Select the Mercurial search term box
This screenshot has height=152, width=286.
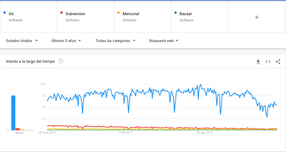pyautogui.click(x=143, y=17)
